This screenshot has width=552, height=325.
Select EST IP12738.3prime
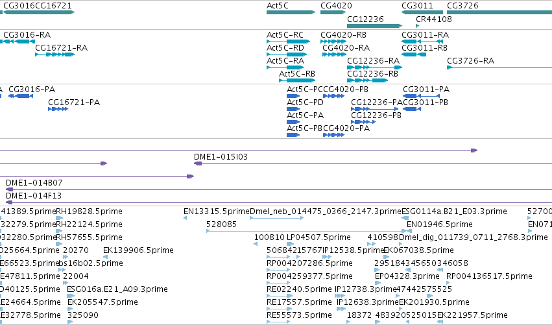339,296
